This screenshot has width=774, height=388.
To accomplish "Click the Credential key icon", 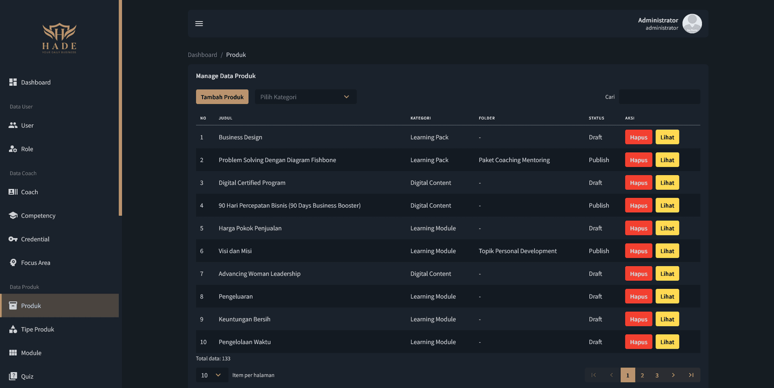I will pyautogui.click(x=13, y=239).
